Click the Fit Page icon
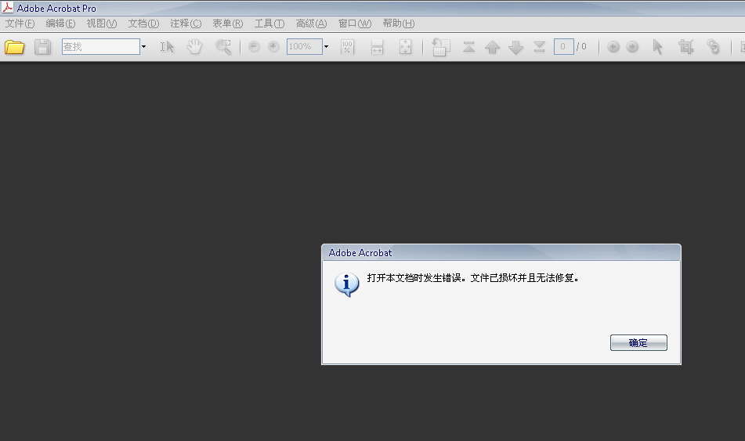This screenshot has width=745, height=441. tap(405, 46)
